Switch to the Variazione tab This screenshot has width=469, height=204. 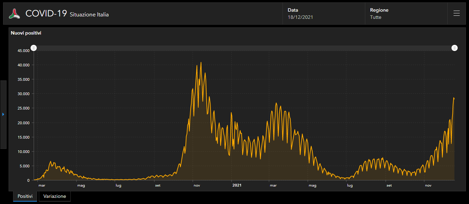click(x=55, y=196)
